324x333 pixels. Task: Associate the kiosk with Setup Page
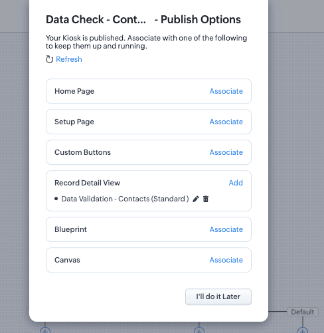[x=226, y=122]
